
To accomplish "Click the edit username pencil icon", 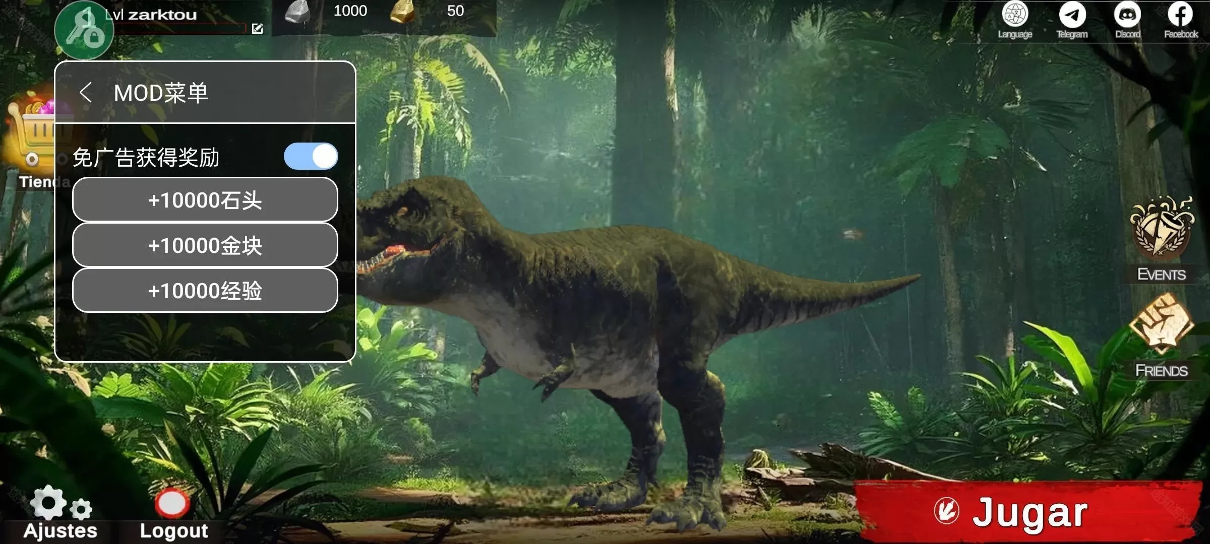I will pos(257,29).
